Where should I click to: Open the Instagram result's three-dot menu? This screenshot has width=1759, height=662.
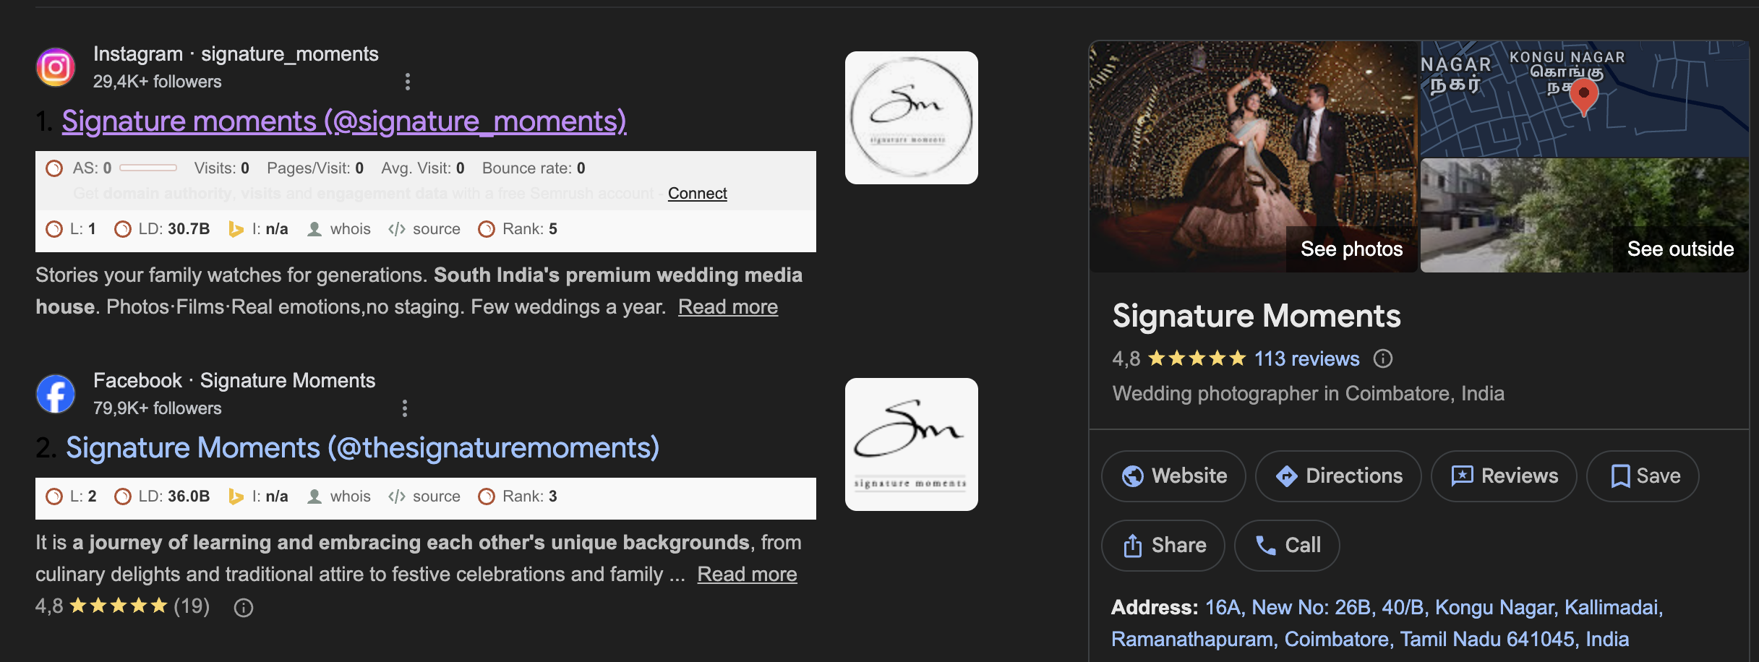(x=408, y=82)
